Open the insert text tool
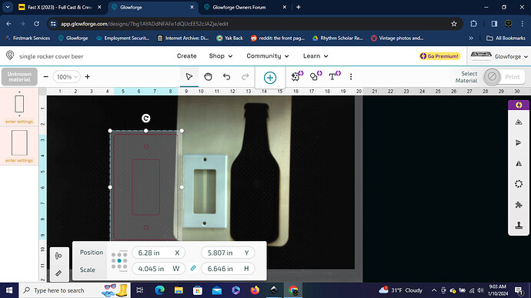The width and height of the screenshot is (531, 298). point(335,76)
